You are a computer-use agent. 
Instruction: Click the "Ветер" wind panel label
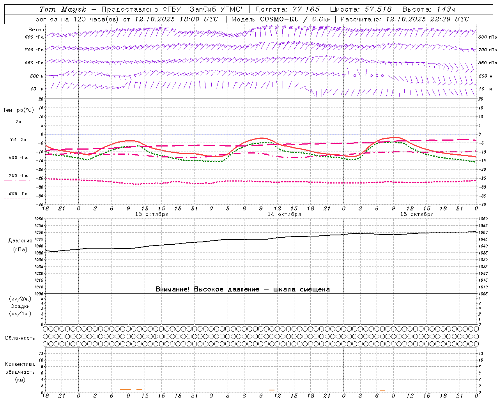tap(36, 30)
